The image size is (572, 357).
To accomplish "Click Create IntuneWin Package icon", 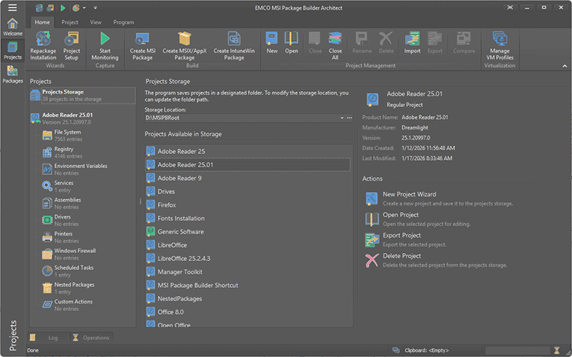I will coord(234,39).
